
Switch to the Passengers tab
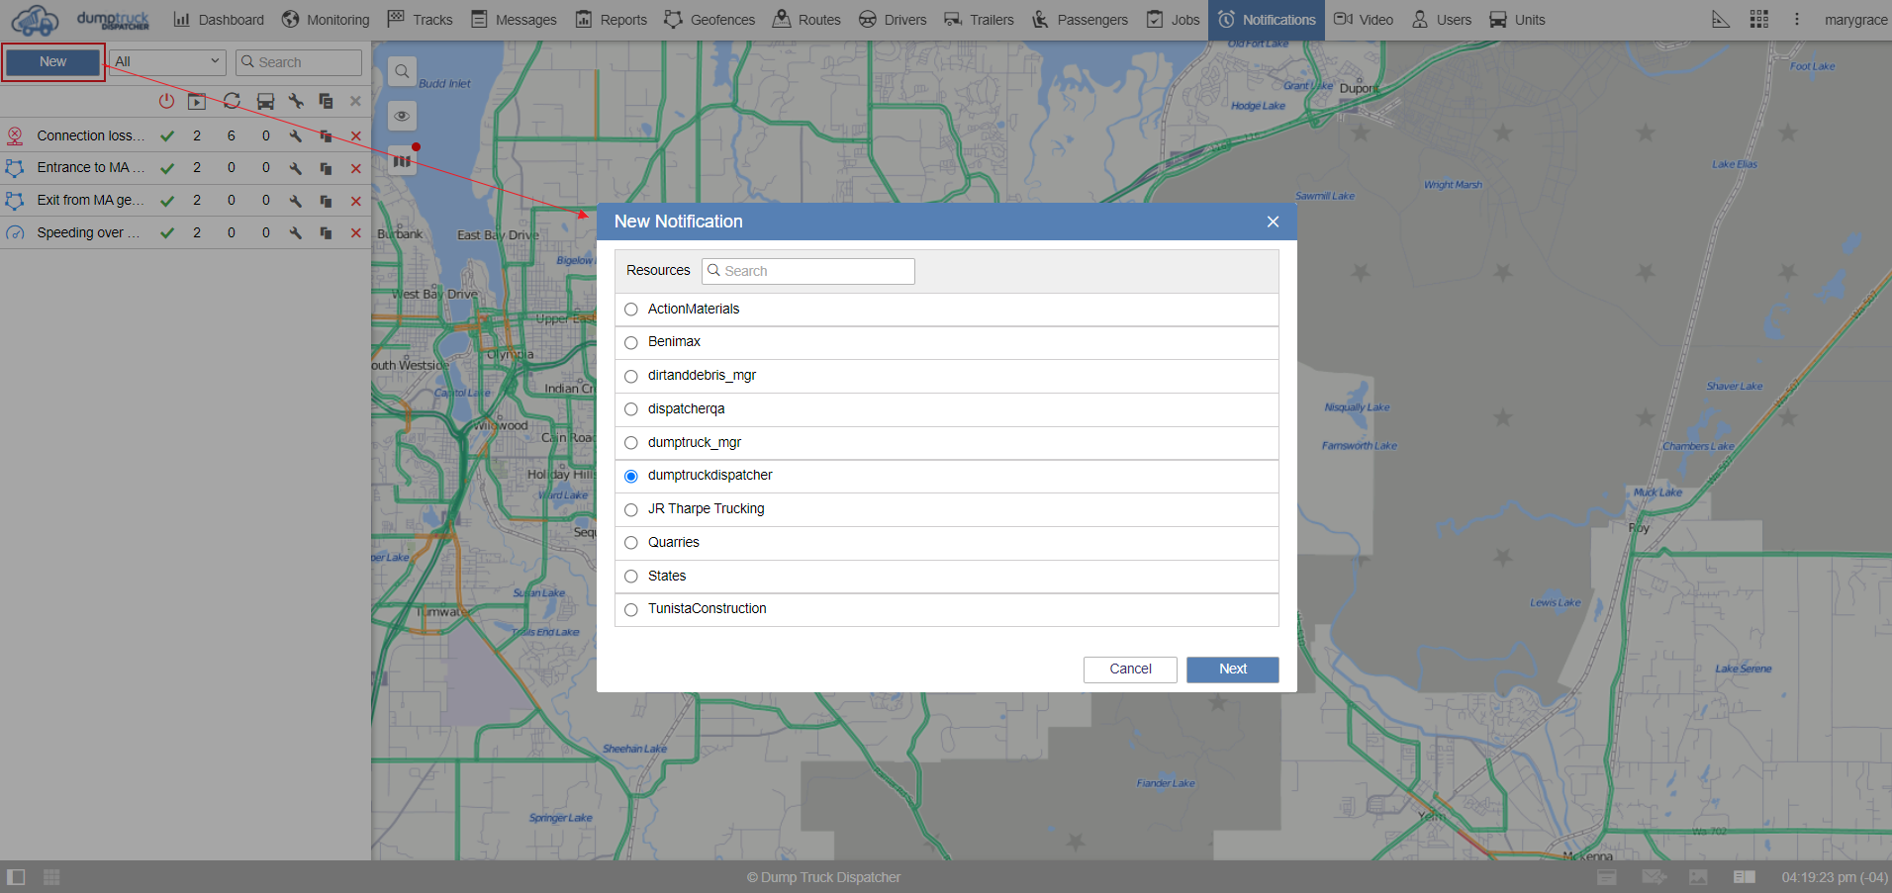coord(1080,20)
